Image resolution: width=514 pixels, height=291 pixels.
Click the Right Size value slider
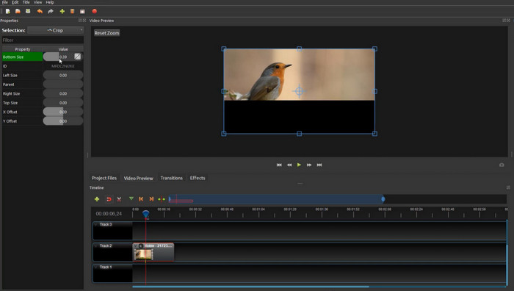point(63,93)
